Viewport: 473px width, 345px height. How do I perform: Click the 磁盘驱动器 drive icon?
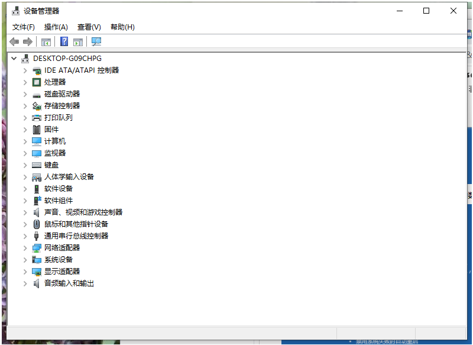point(37,95)
